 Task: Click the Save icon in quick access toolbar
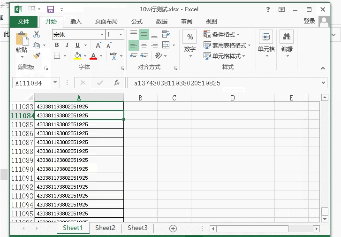tap(50, 9)
